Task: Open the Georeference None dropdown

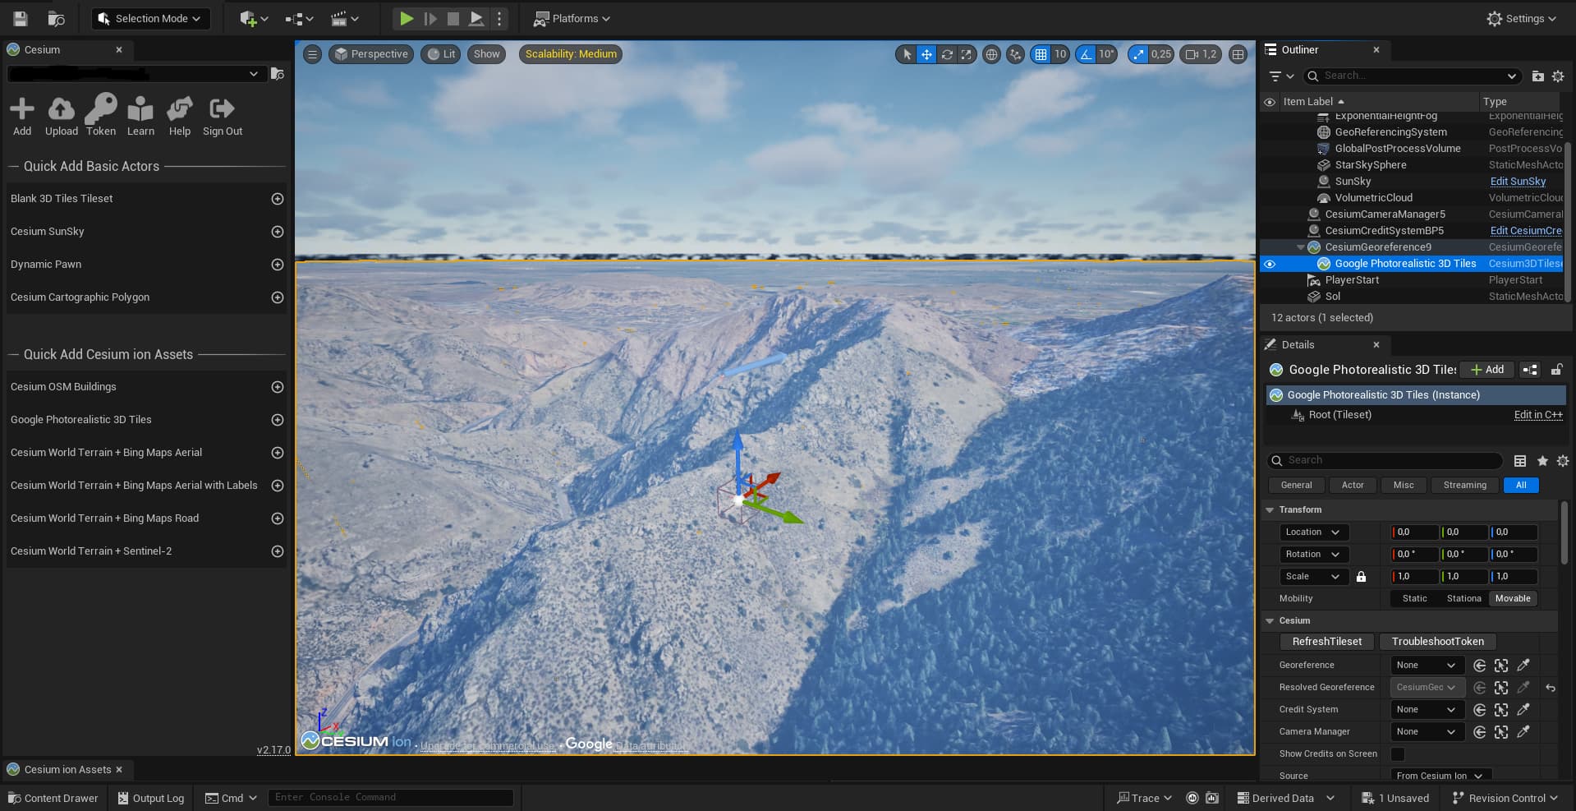Action: tap(1427, 666)
